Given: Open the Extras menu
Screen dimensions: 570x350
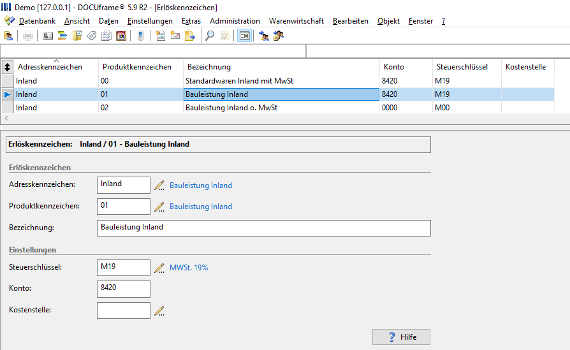Looking at the screenshot, I should pyautogui.click(x=191, y=21).
